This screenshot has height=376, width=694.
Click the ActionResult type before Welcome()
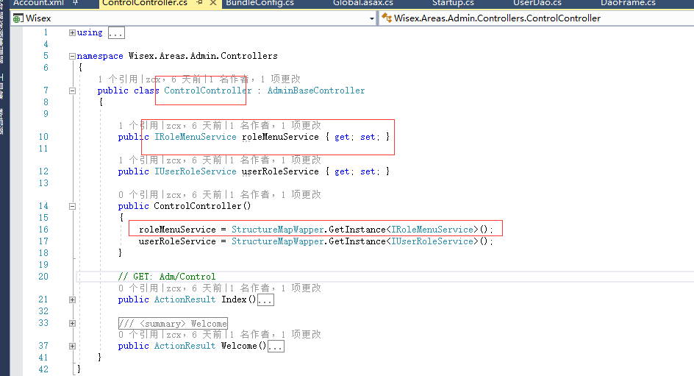(x=185, y=347)
